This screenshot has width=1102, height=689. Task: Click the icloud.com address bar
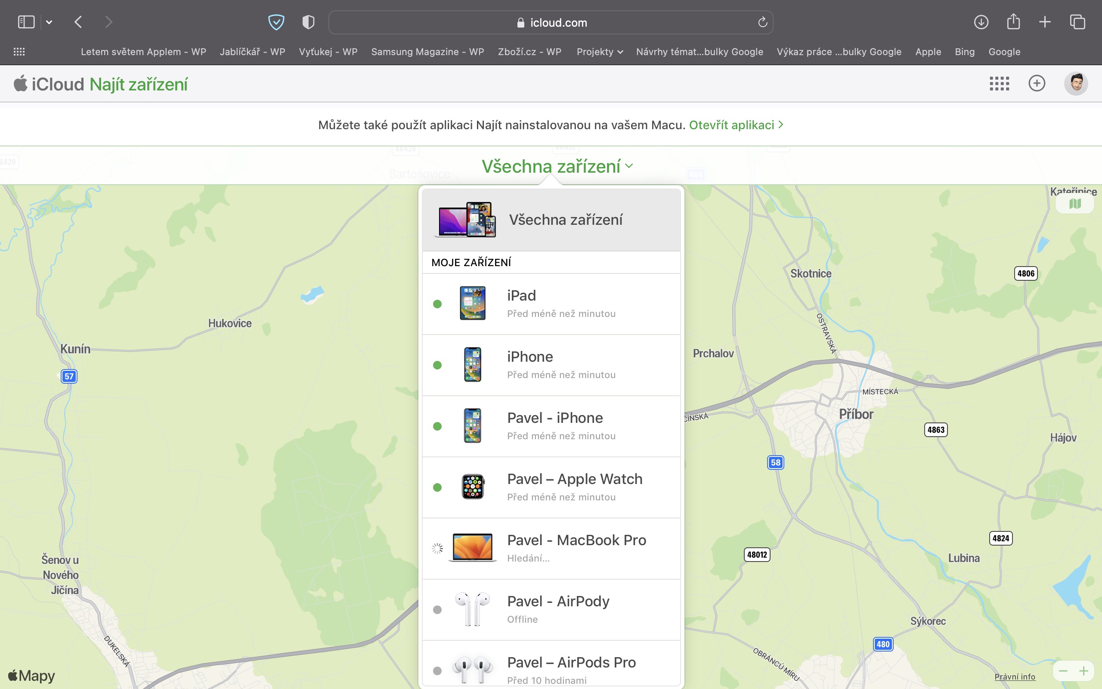(551, 22)
